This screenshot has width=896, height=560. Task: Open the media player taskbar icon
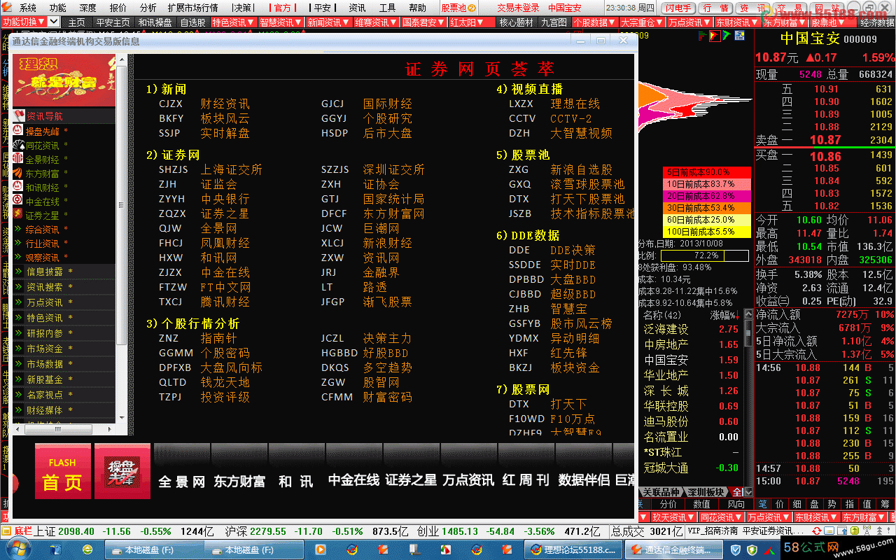tap(320, 550)
